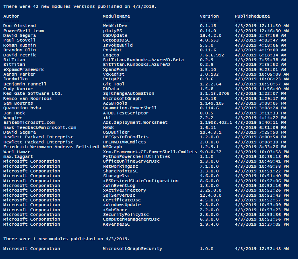Click the Xrm.Framework.CI.PowerShell.Cmdlets module name
Image resolution: width=298 pixels, height=259 pixels.
(150, 152)
